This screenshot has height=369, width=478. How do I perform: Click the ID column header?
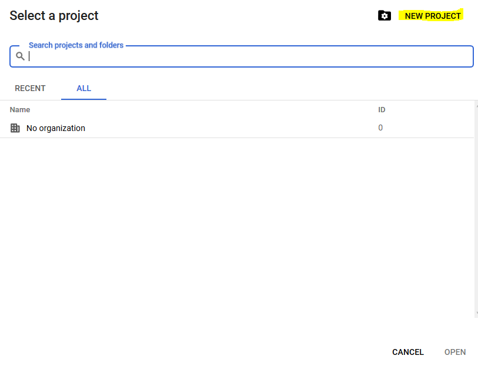click(x=382, y=110)
